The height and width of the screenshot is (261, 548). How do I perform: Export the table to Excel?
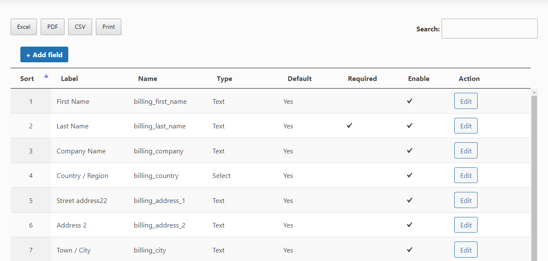tap(23, 27)
